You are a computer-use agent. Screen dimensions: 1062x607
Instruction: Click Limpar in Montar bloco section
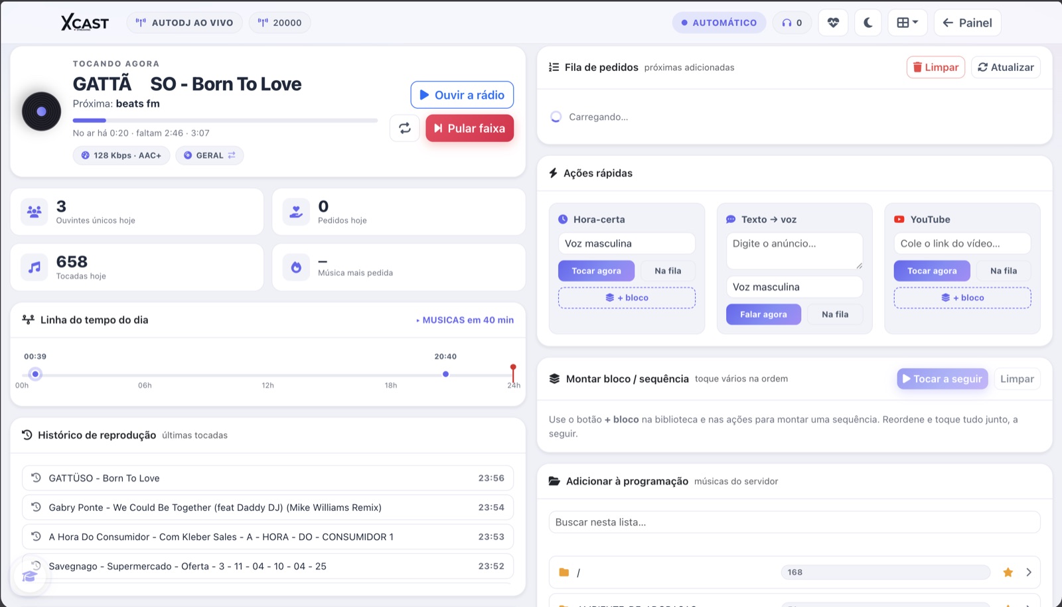click(1017, 379)
